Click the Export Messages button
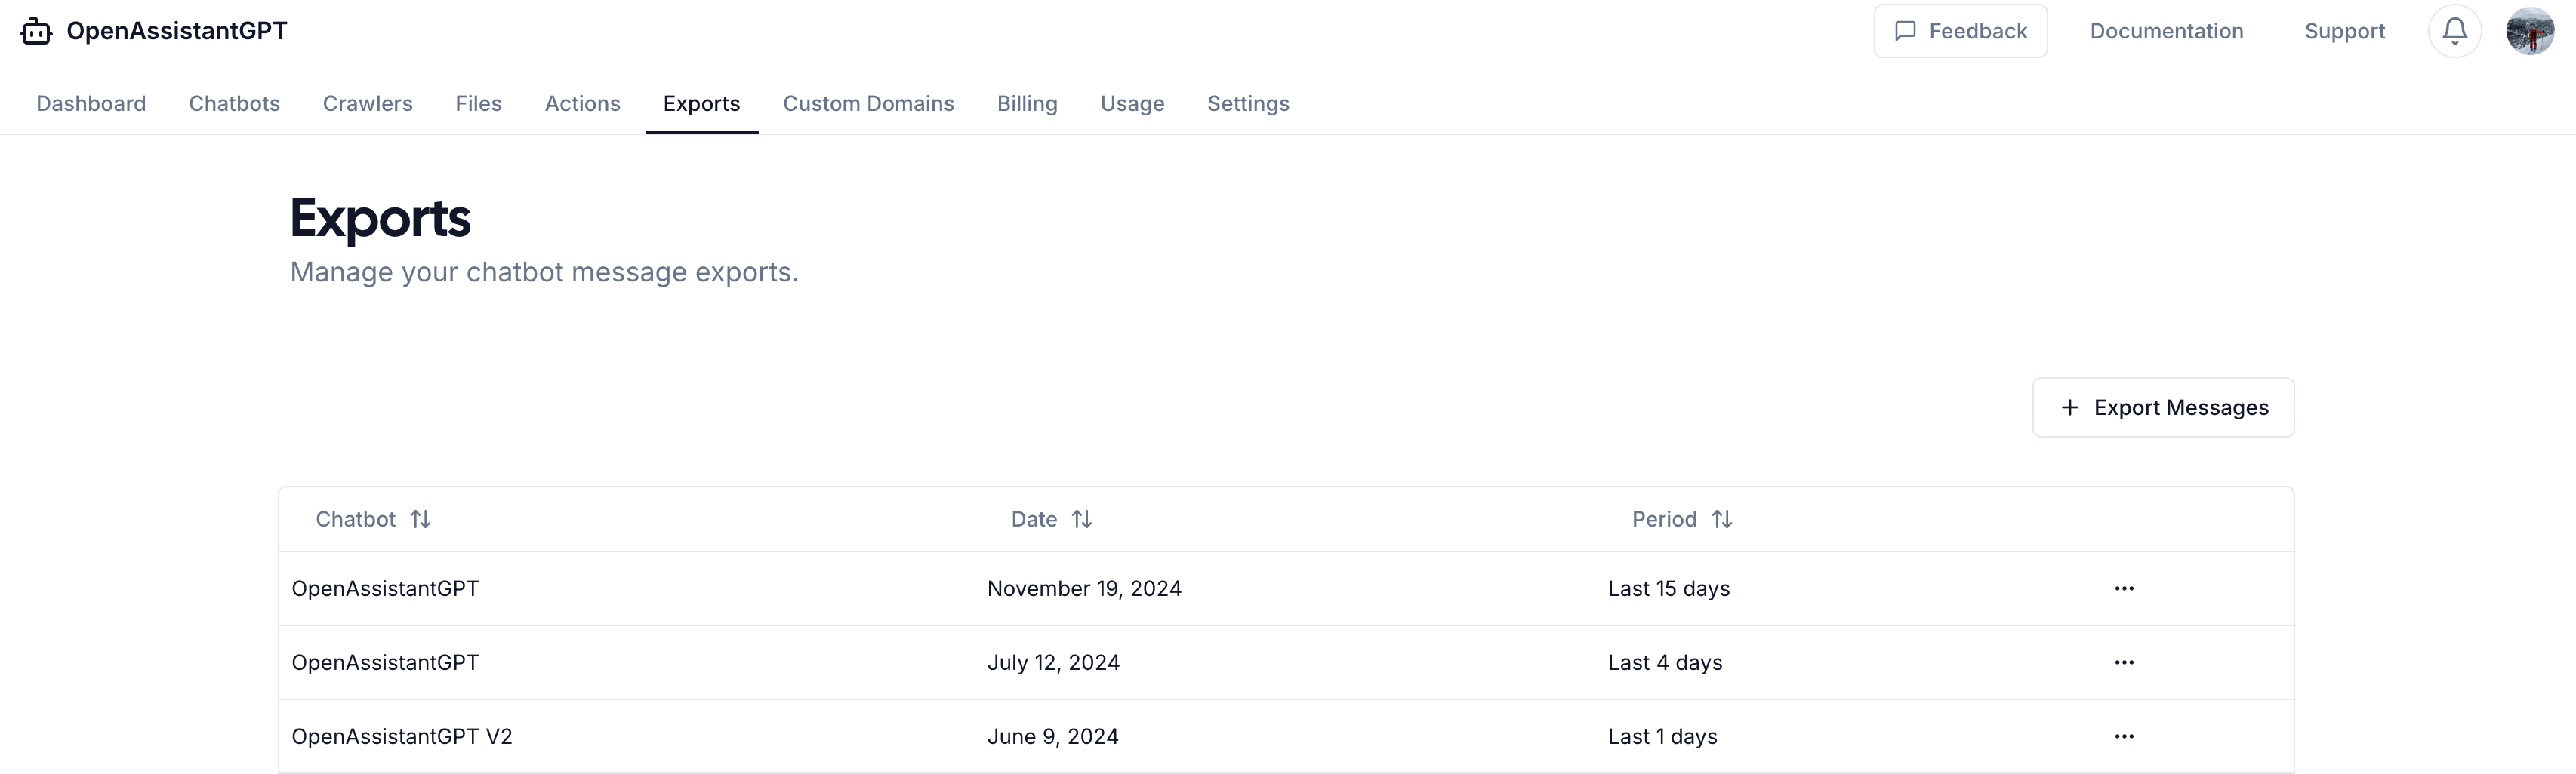This screenshot has width=2576, height=774. 2163,407
